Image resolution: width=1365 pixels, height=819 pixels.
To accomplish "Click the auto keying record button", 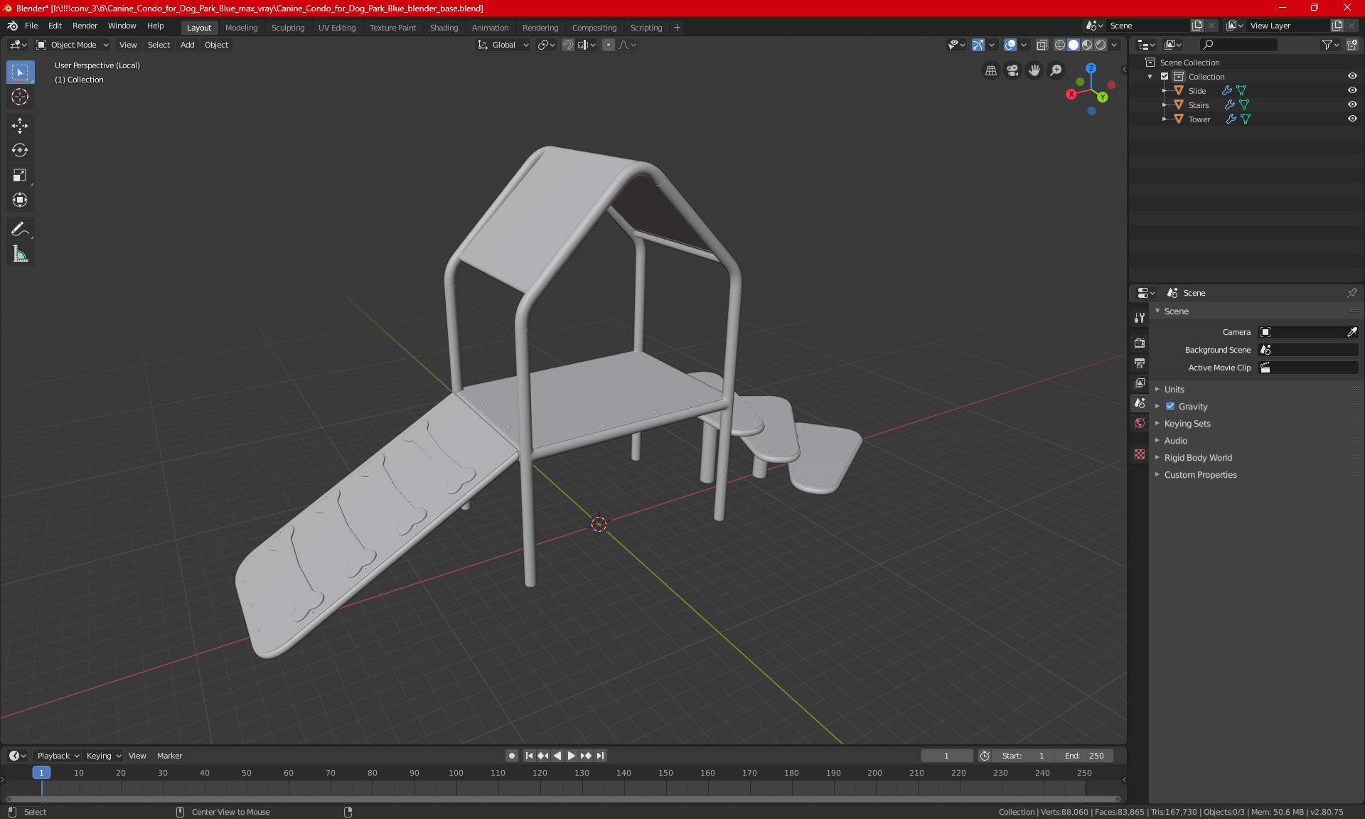I will [x=511, y=756].
